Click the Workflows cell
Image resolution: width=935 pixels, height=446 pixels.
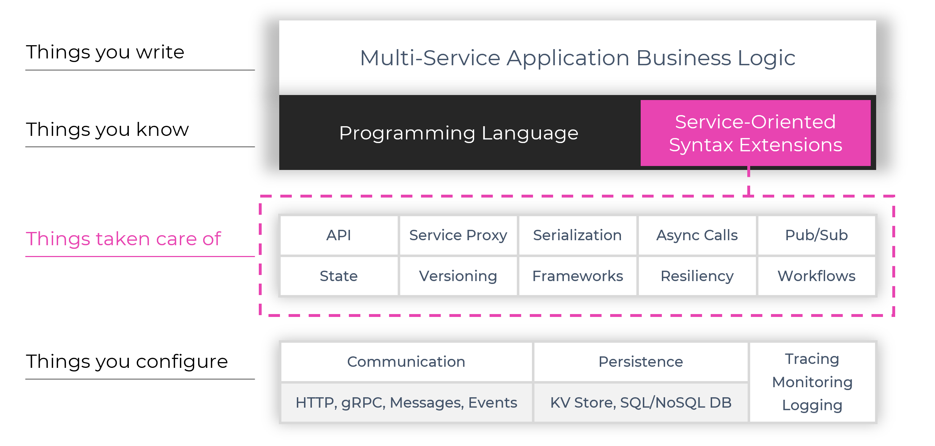(x=816, y=276)
